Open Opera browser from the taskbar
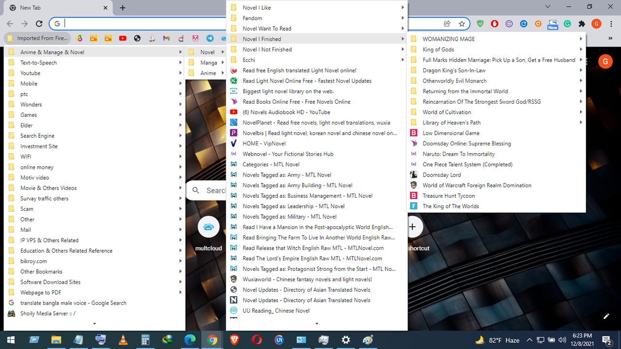 pyautogui.click(x=257, y=340)
